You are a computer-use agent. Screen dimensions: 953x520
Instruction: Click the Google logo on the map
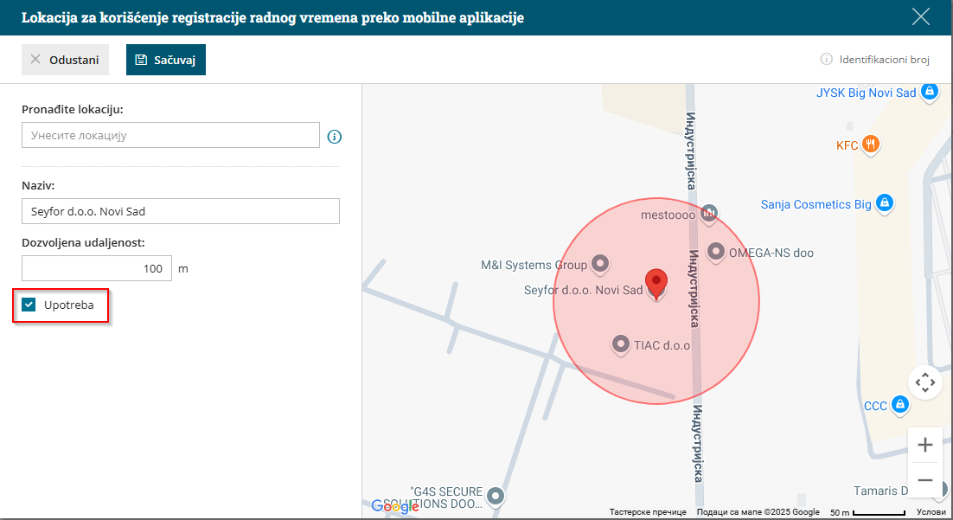click(395, 506)
